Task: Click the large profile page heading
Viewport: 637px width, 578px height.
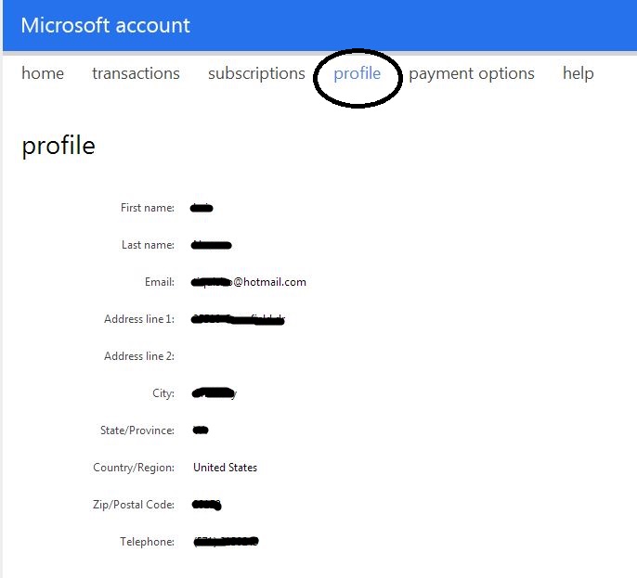Action: pyautogui.click(x=58, y=146)
